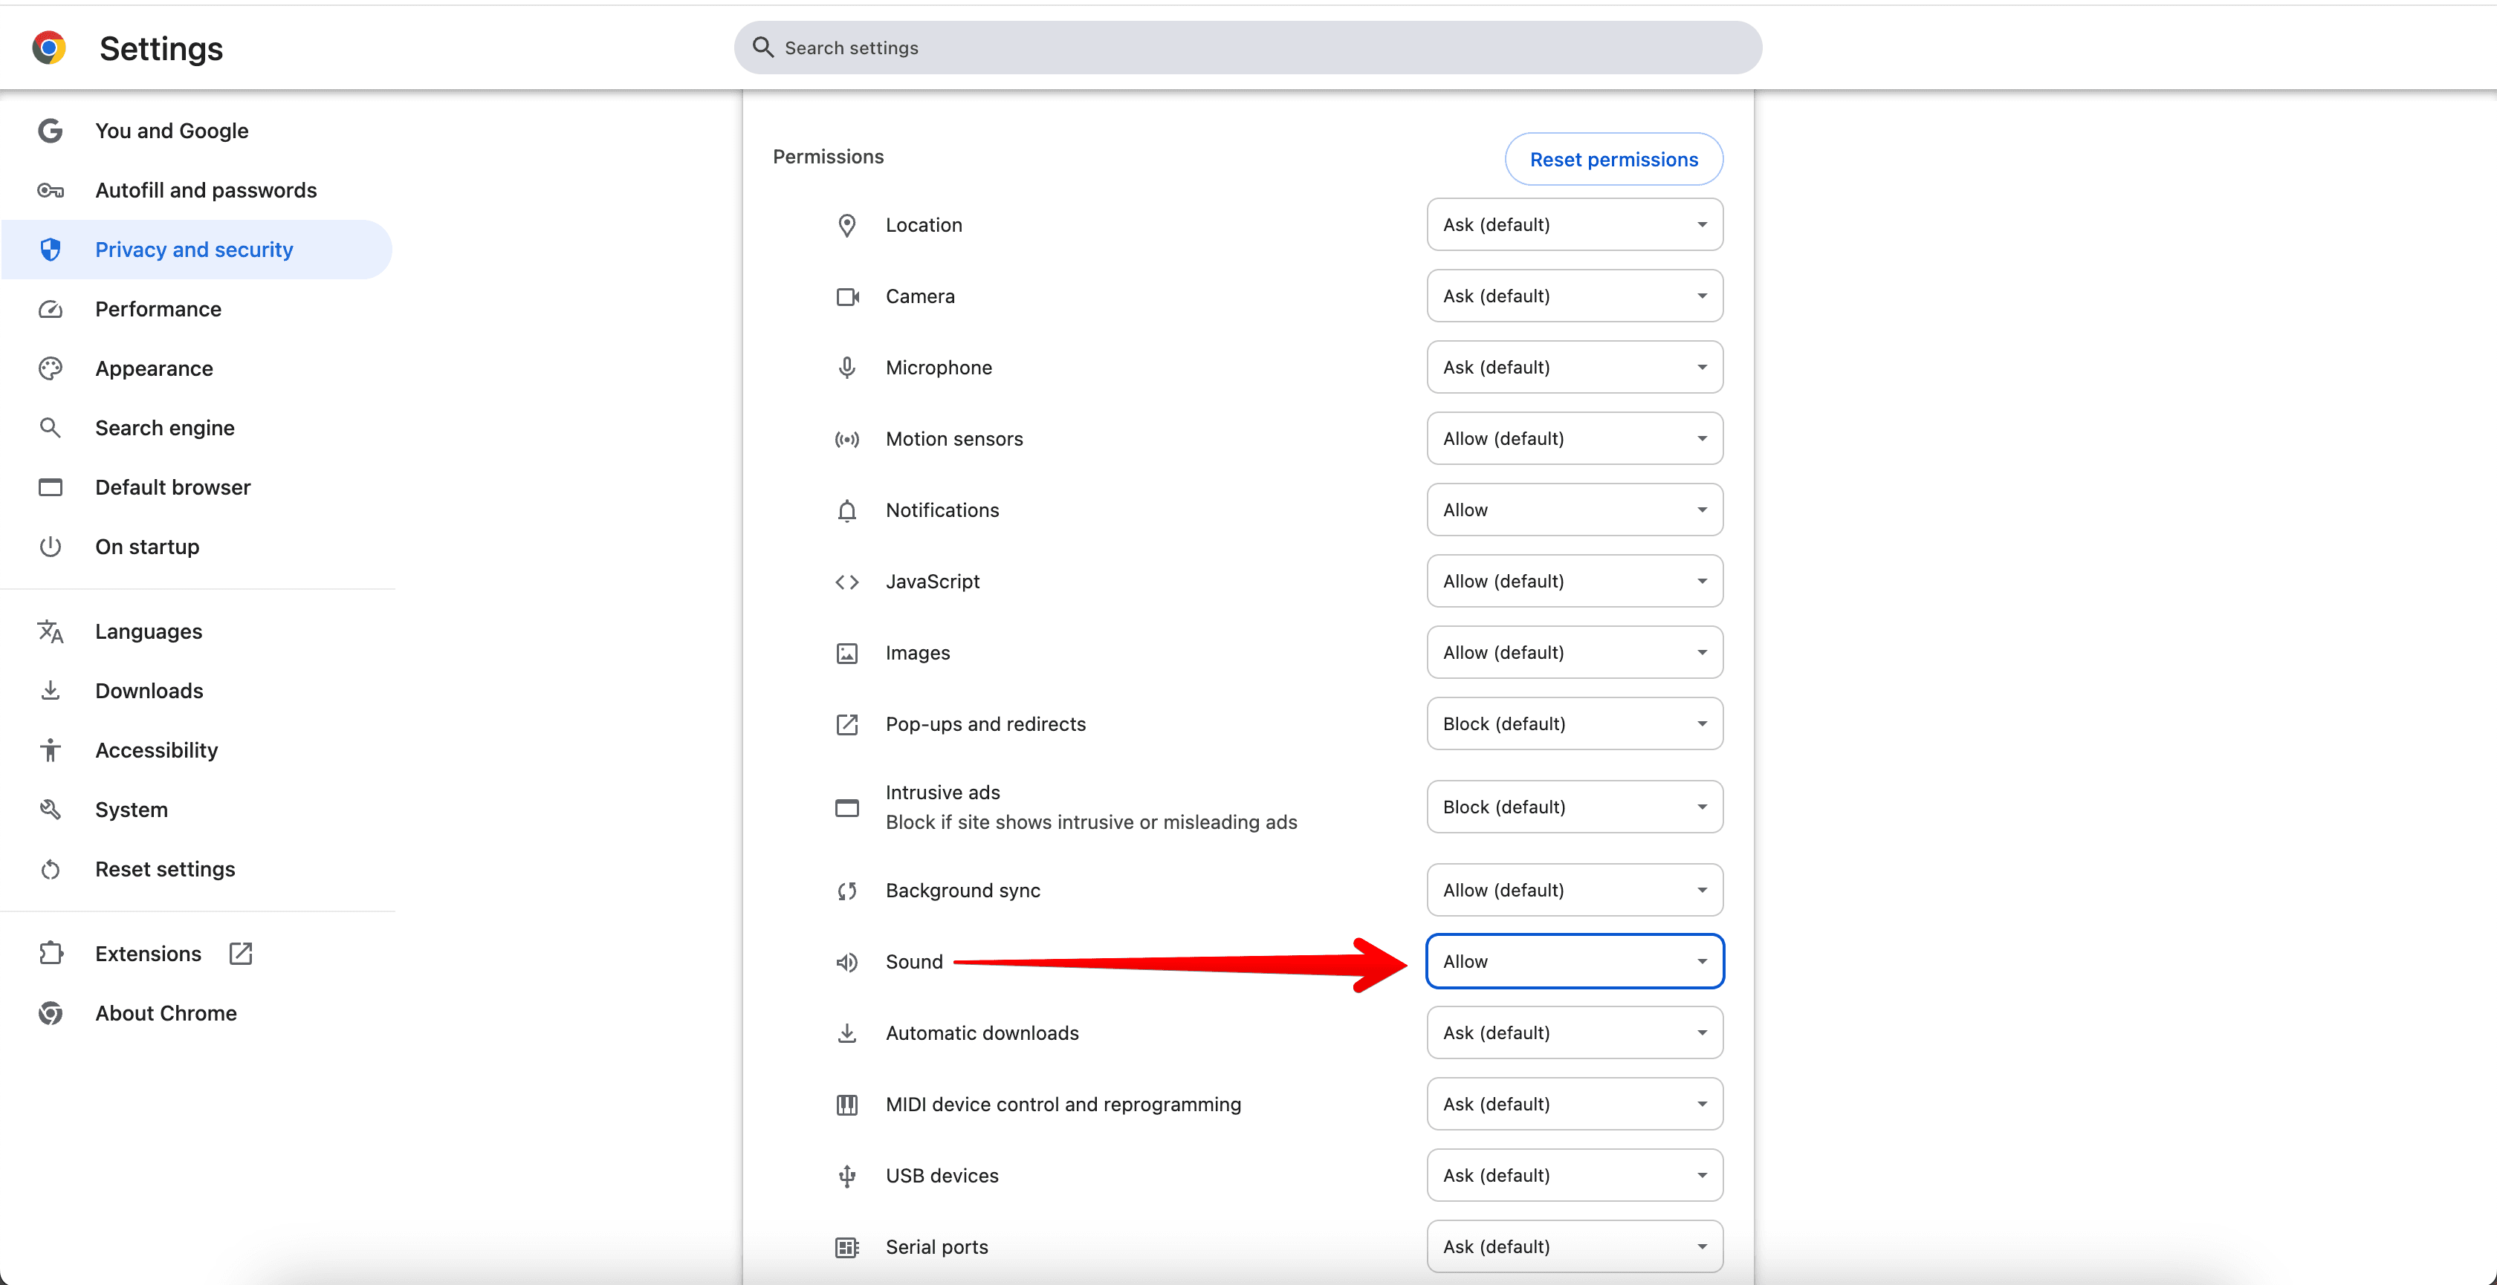Expand the Motion sensors dropdown
Screen dimensions: 2497x1285
pos(1574,438)
